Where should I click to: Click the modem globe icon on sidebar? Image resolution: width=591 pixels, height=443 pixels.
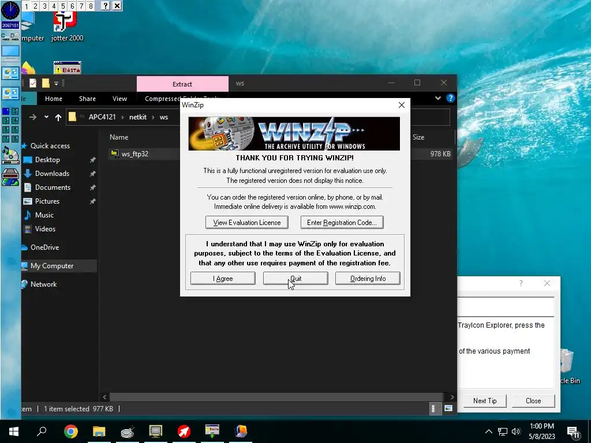(10, 177)
